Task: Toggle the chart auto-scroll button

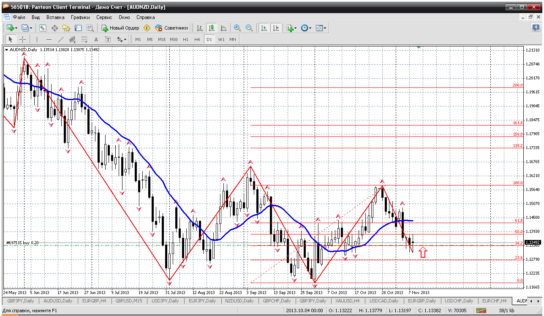Action: tap(264, 28)
